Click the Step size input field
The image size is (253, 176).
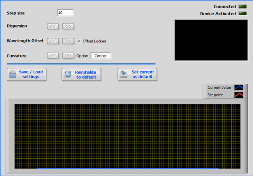point(65,13)
